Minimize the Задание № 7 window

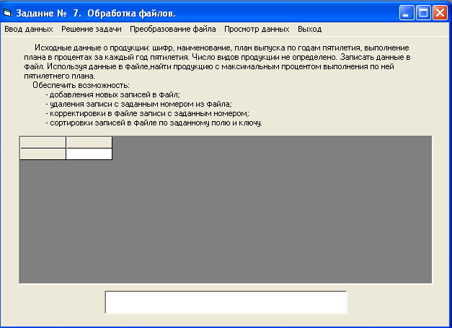tap(407, 13)
